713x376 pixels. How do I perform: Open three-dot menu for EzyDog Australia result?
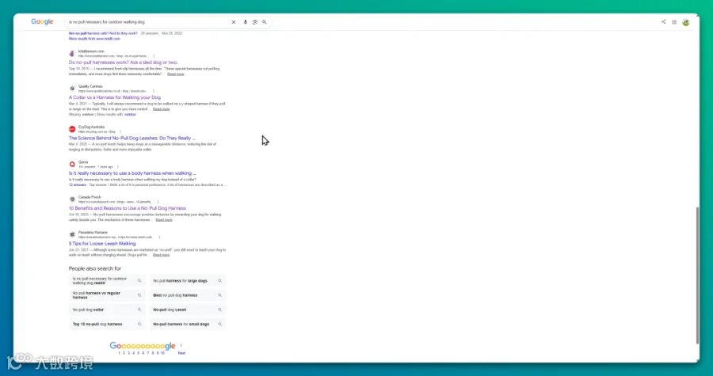pos(120,131)
